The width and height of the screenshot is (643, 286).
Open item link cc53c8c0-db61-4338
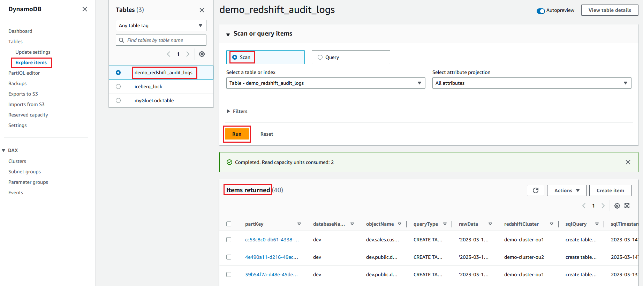click(272, 240)
